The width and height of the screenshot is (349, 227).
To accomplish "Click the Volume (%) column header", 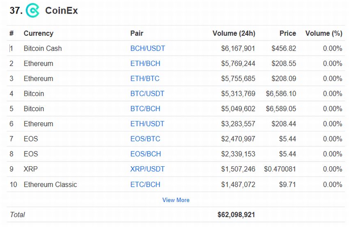I will (324, 33).
